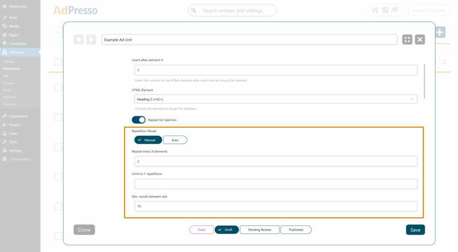
Task: Open the HTML Element dropdown
Action: [276, 99]
